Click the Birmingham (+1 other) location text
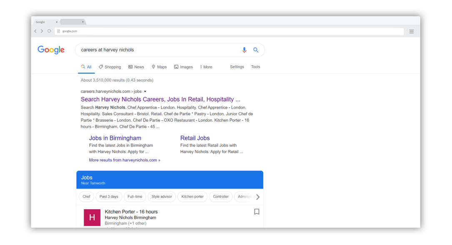452x245 pixels. (125, 223)
